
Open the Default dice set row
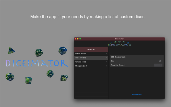pyautogui.click(x=91, y=54)
